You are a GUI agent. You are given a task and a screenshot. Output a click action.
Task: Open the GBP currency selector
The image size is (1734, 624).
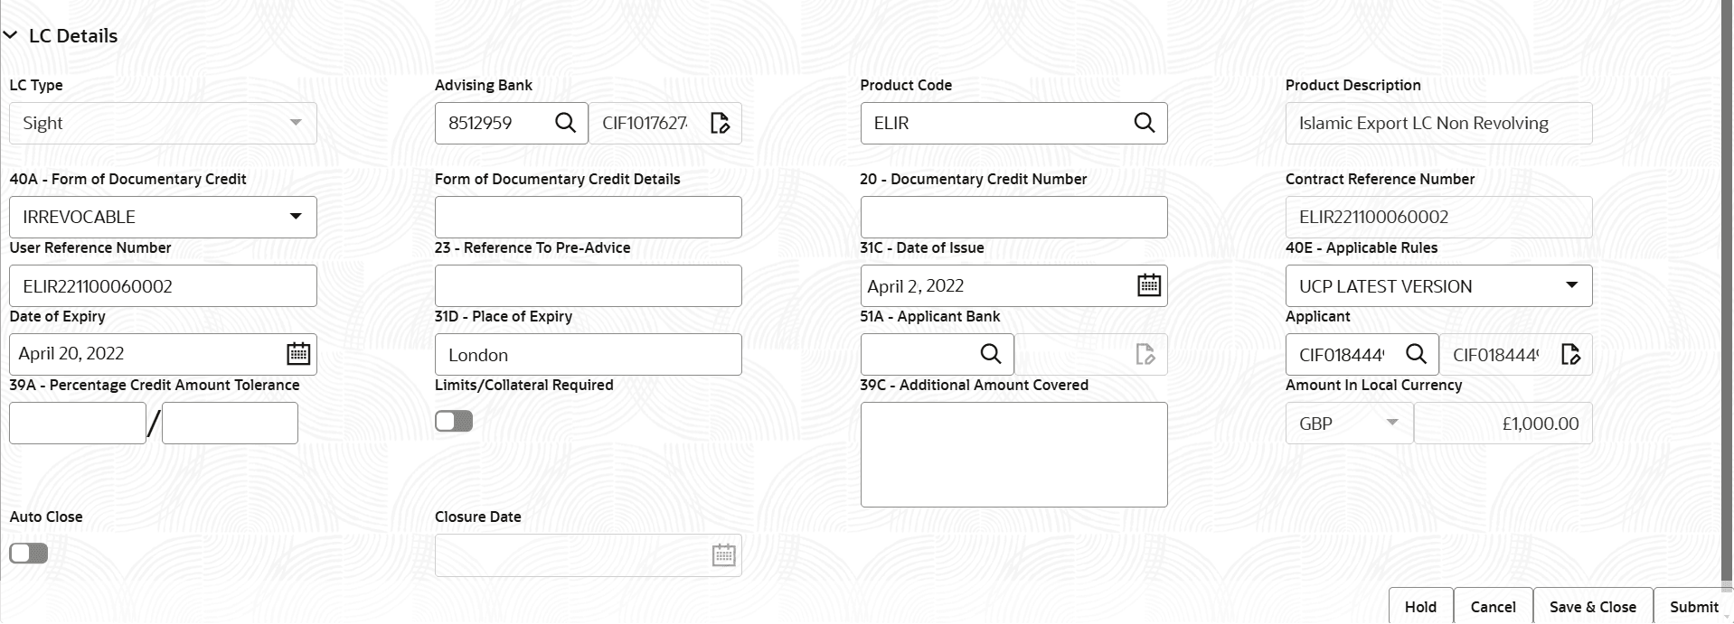1394,422
